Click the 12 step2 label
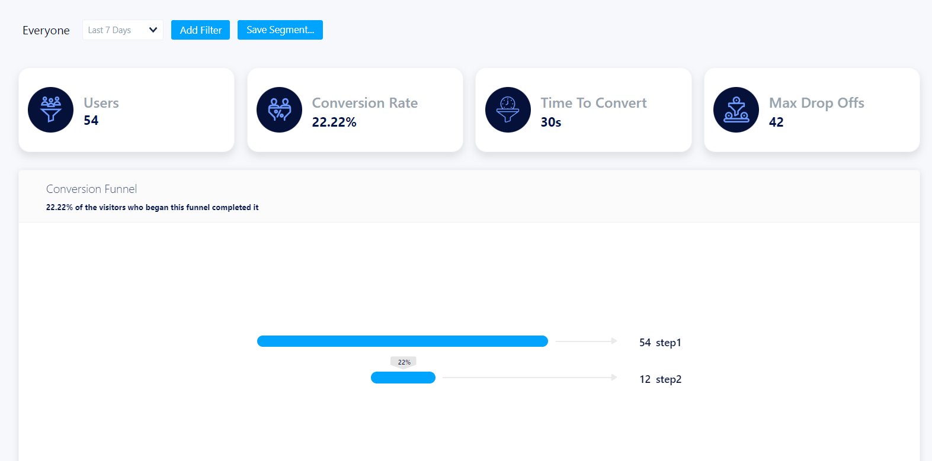This screenshot has width=932, height=461. click(x=660, y=379)
